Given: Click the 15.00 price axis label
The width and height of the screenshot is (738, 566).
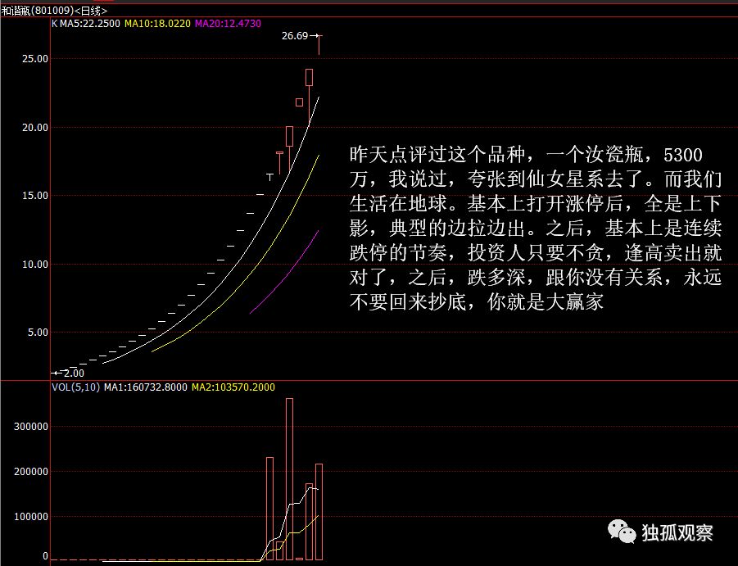Looking at the screenshot, I should coord(36,196).
